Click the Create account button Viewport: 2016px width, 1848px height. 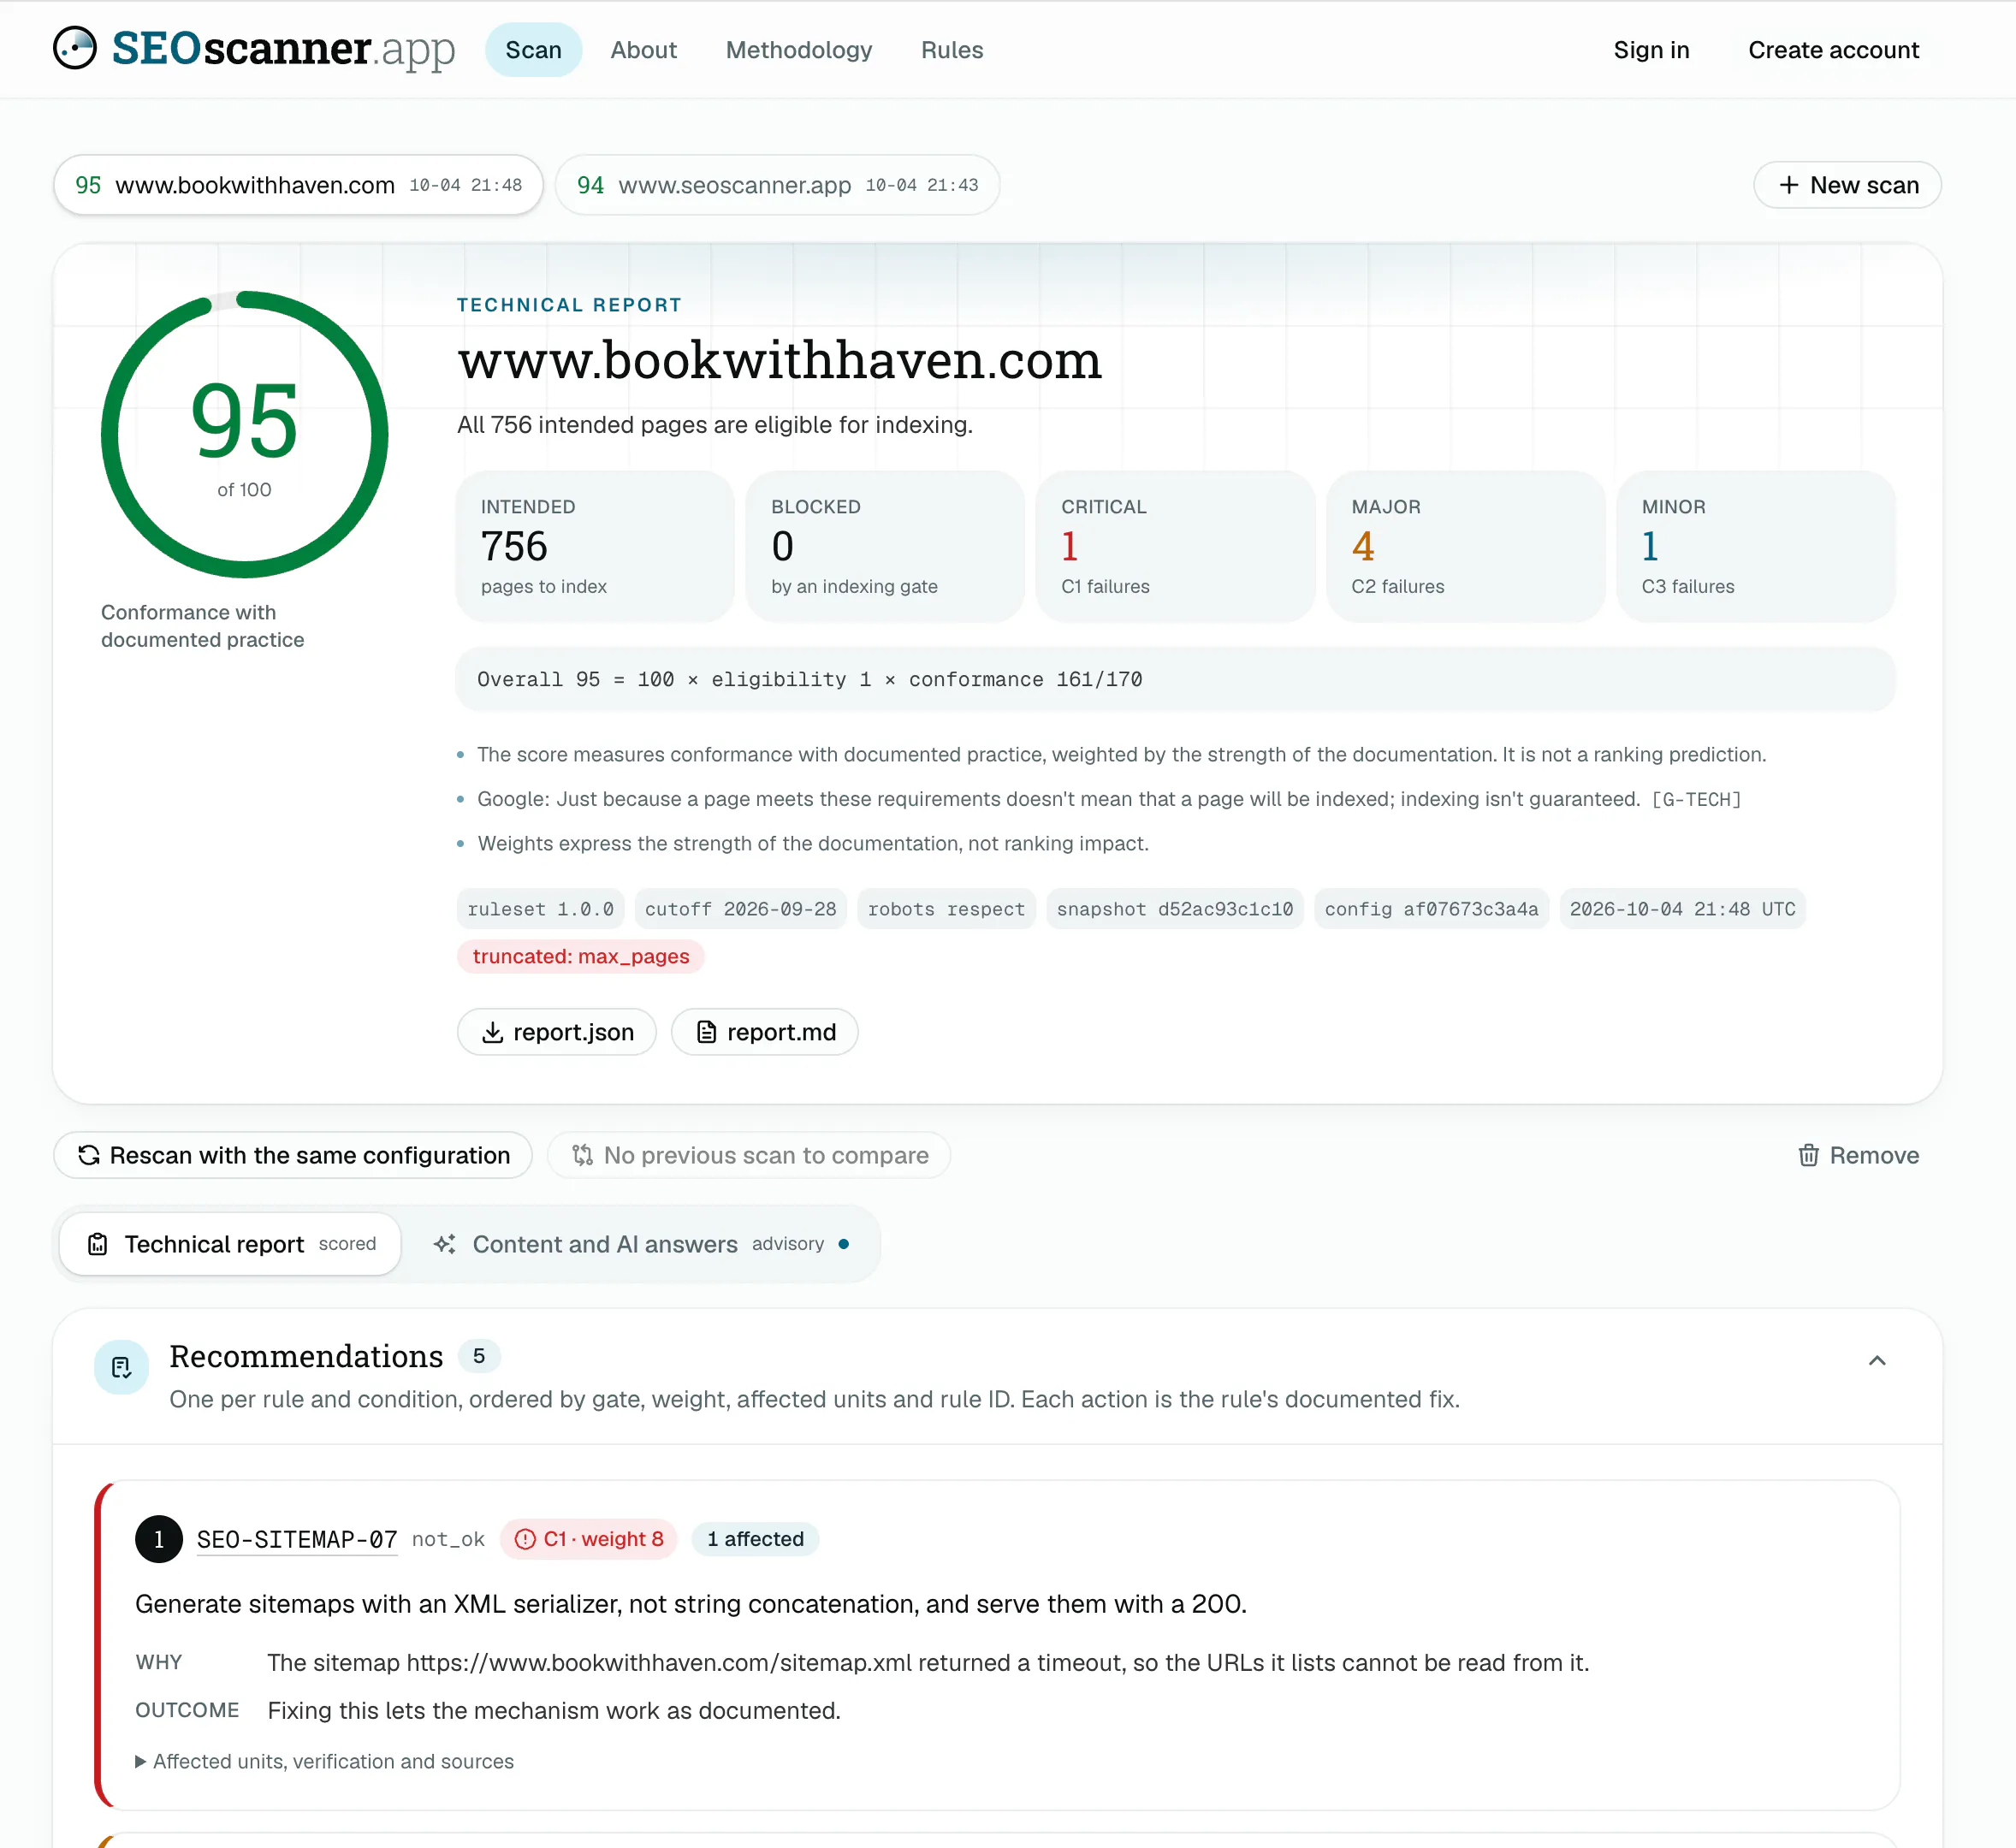pos(1832,50)
